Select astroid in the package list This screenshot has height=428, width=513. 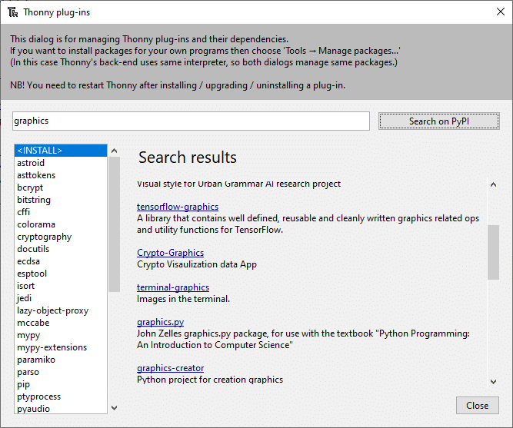(61, 163)
